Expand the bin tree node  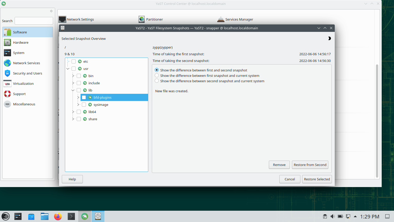click(x=73, y=76)
